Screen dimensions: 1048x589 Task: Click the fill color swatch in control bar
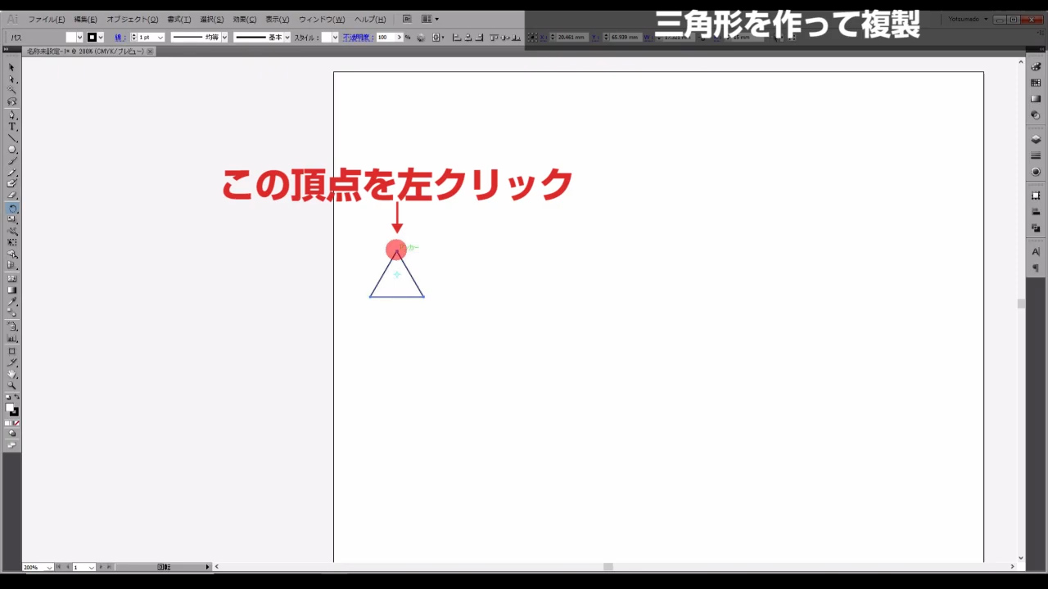click(x=70, y=38)
